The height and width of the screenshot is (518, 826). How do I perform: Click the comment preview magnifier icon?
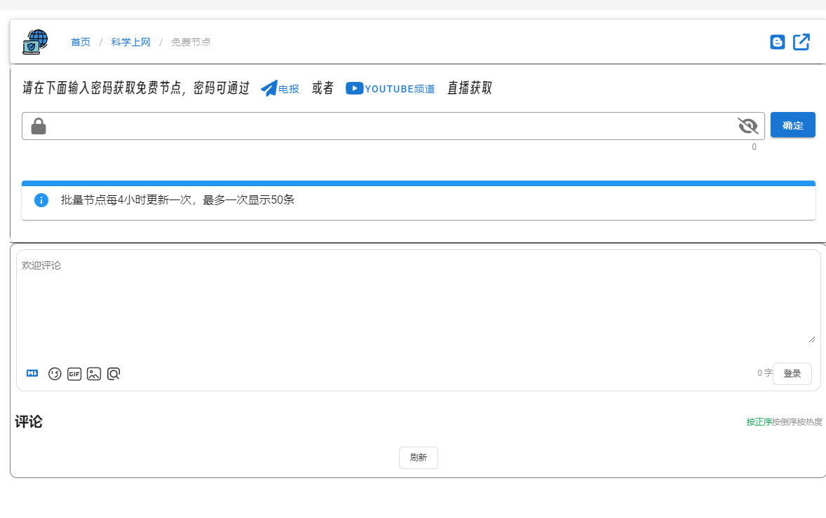click(114, 374)
